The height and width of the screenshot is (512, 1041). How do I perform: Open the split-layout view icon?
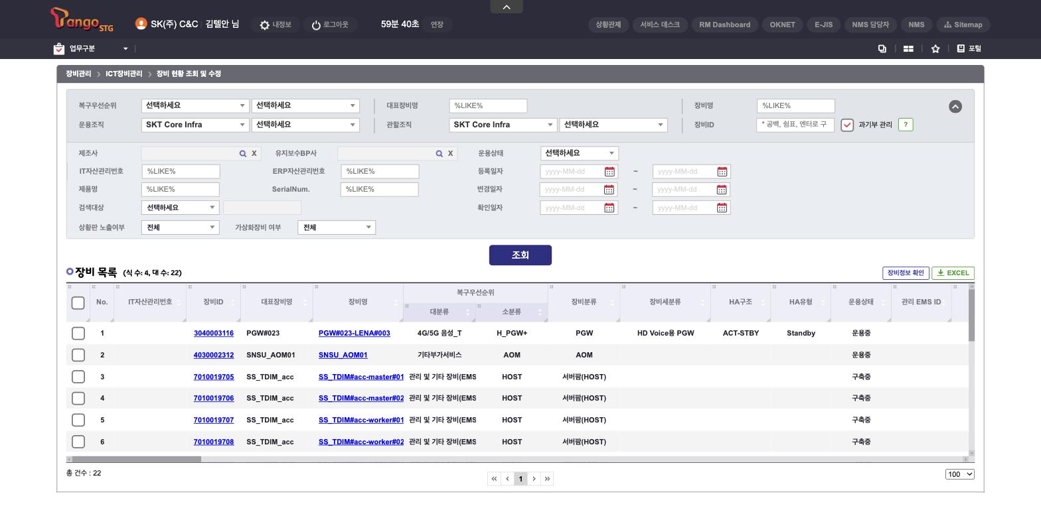(x=908, y=48)
